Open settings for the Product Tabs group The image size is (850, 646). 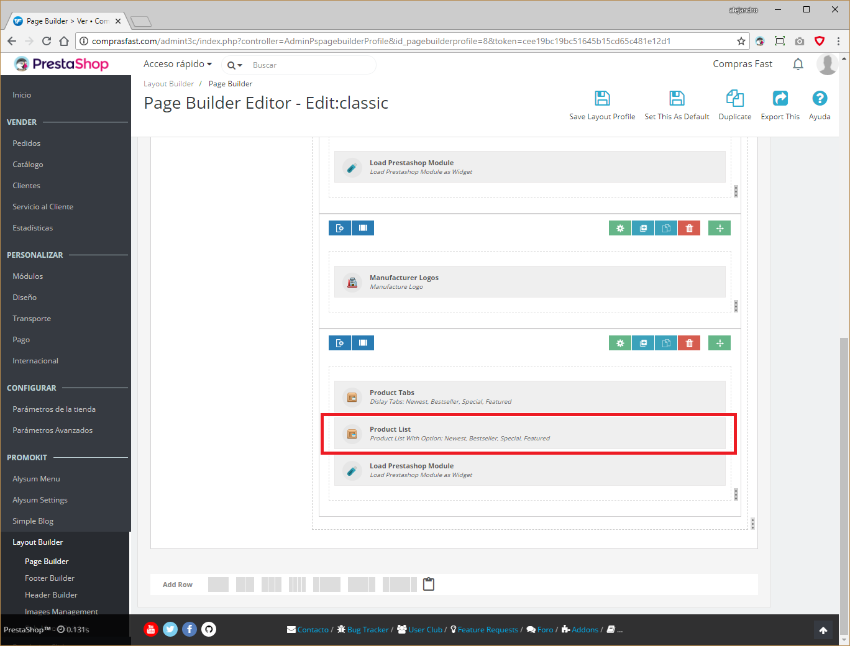pyautogui.click(x=620, y=343)
